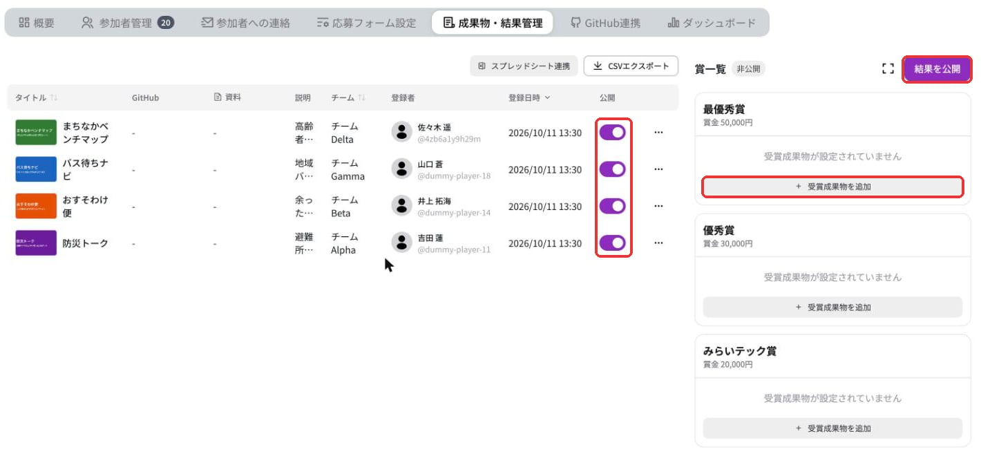Click title text バス待ちナビ
Image resolution: width=981 pixels, height=456 pixels.
(x=85, y=169)
